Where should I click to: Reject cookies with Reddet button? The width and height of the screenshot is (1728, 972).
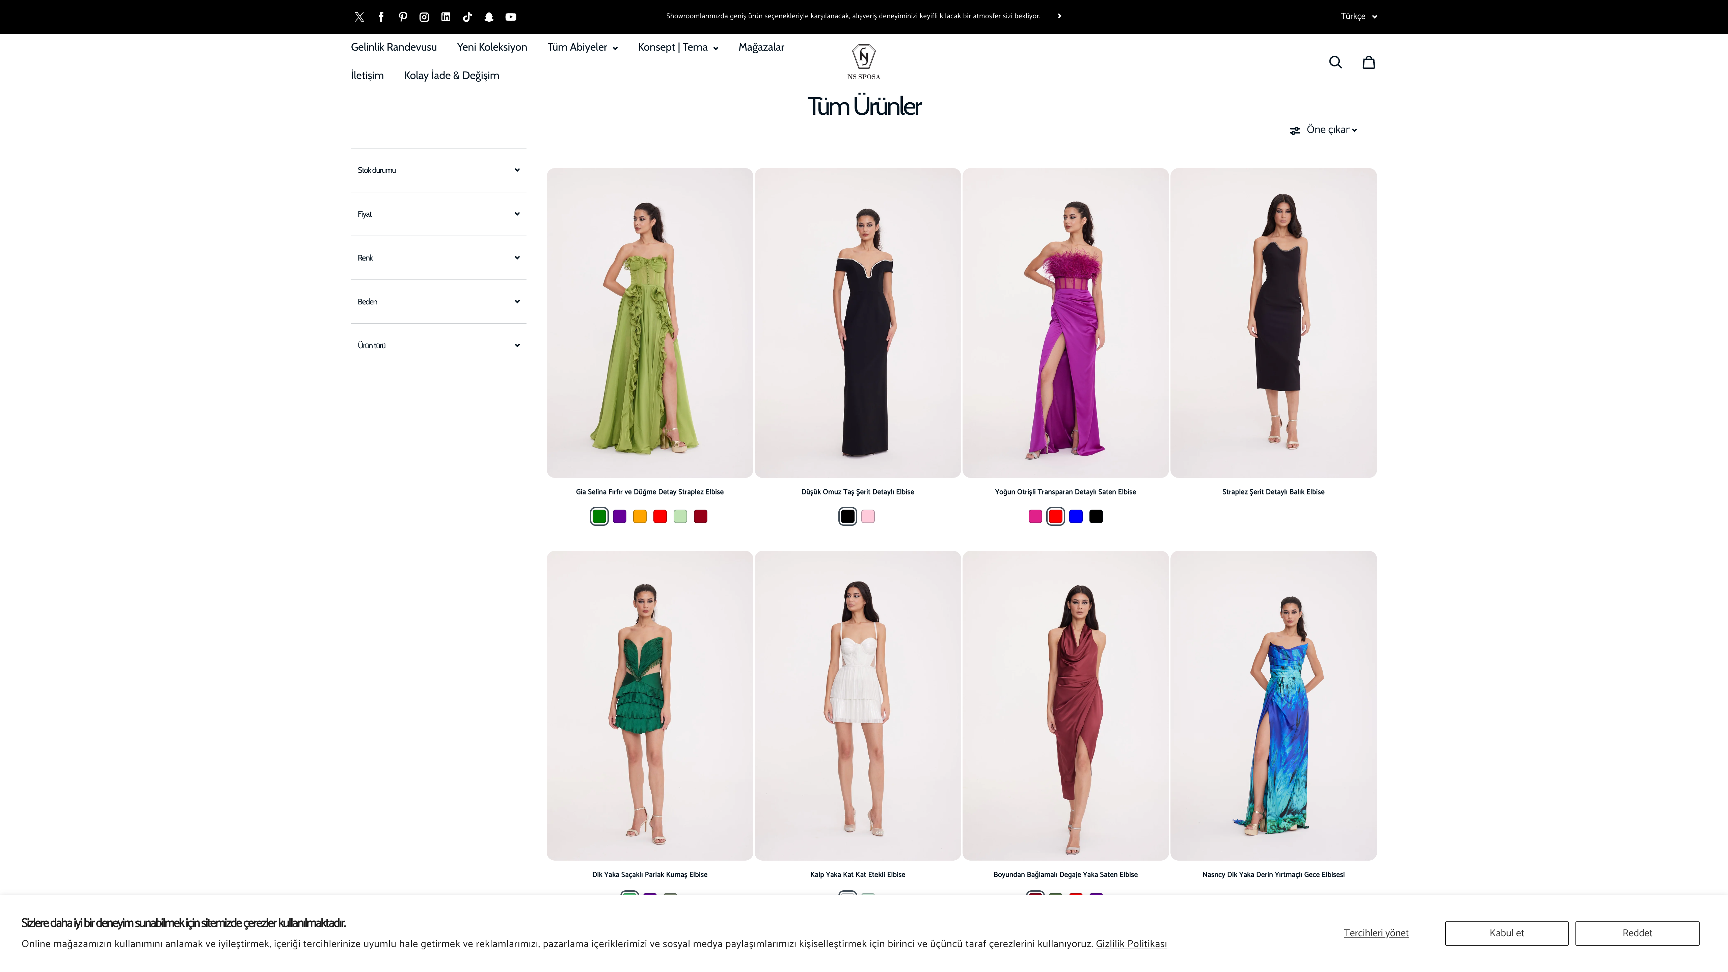click(1637, 933)
